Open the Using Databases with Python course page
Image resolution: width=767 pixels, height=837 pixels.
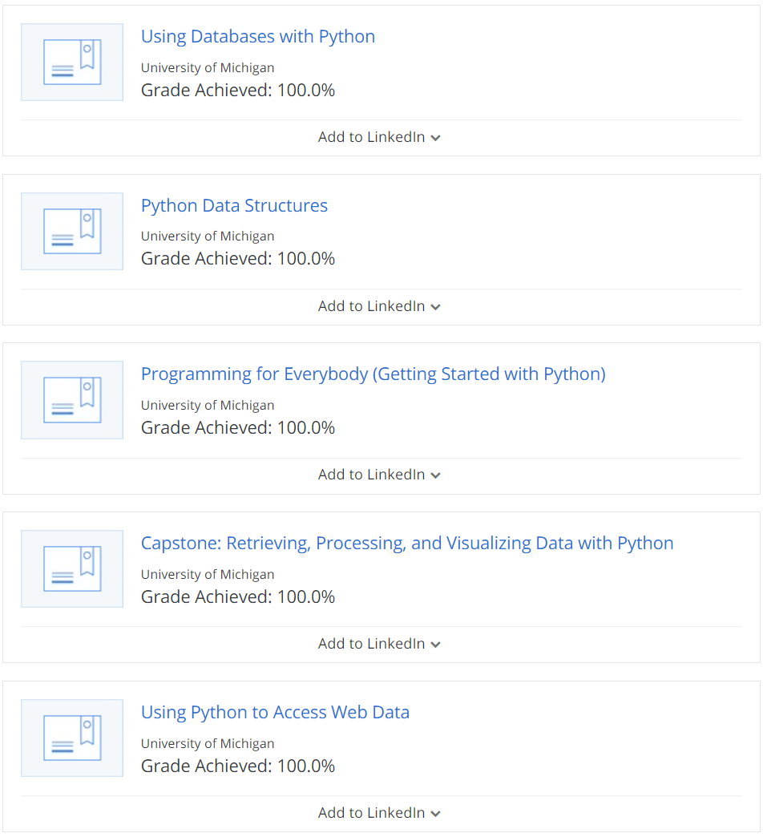tap(257, 36)
